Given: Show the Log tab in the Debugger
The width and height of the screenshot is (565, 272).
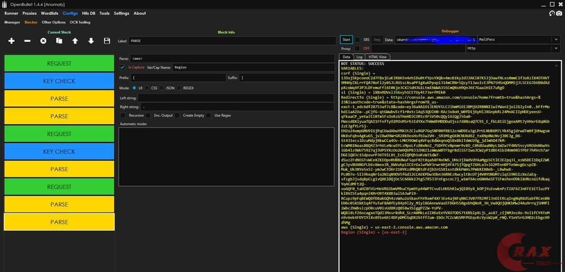Looking at the screenshot, I should coord(359,57).
